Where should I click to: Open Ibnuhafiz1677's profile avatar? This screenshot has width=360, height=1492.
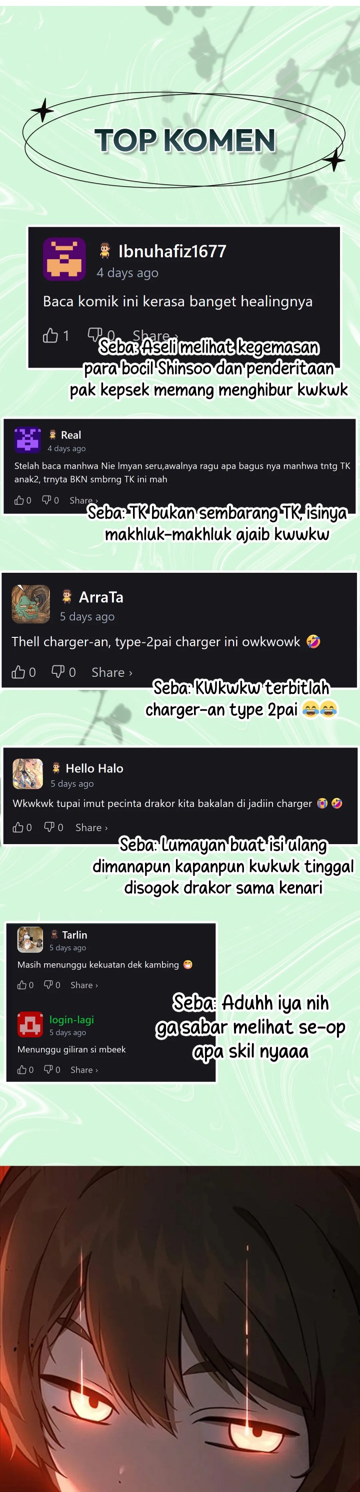click(x=64, y=259)
